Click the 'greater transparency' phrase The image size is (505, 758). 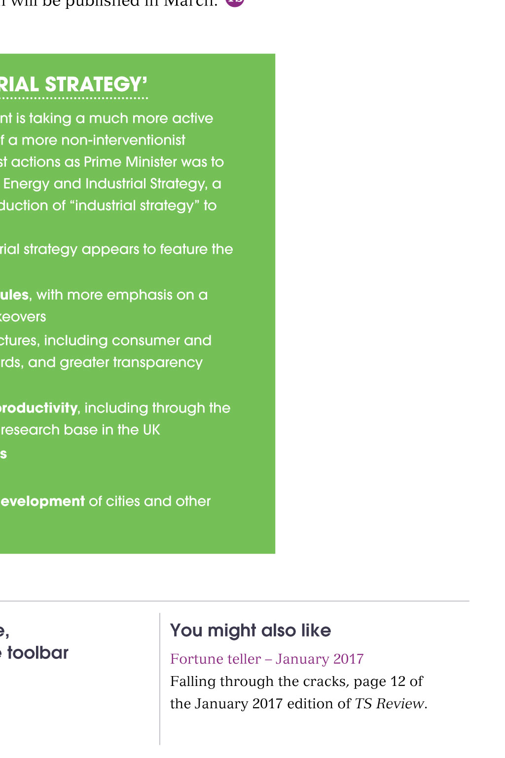pyautogui.click(x=131, y=362)
